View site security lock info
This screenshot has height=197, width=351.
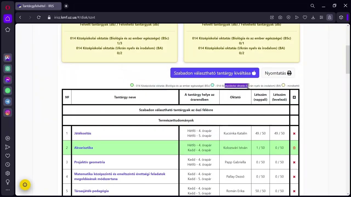click(49, 17)
